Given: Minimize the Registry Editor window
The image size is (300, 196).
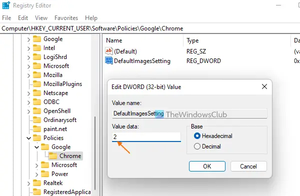Looking at the screenshot, I should coord(278,5).
